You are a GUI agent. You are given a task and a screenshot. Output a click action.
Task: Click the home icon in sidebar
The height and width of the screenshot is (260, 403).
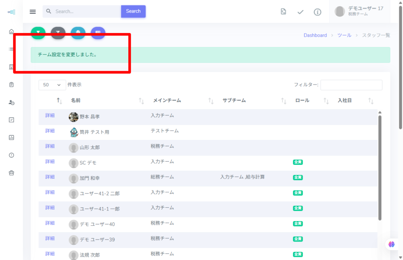coord(11,31)
